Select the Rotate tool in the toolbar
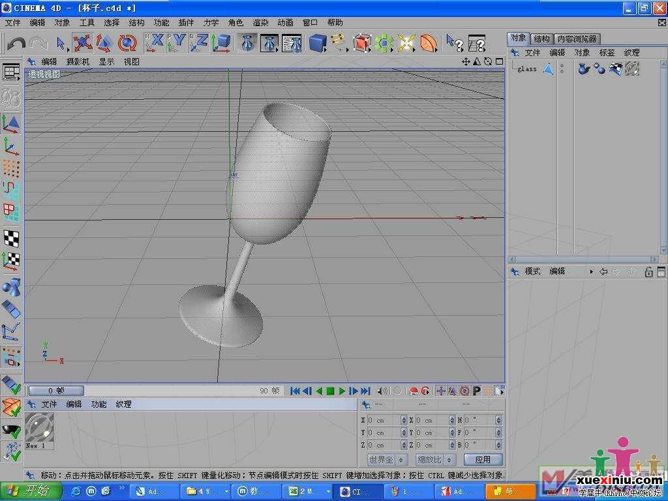 click(x=127, y=43)
